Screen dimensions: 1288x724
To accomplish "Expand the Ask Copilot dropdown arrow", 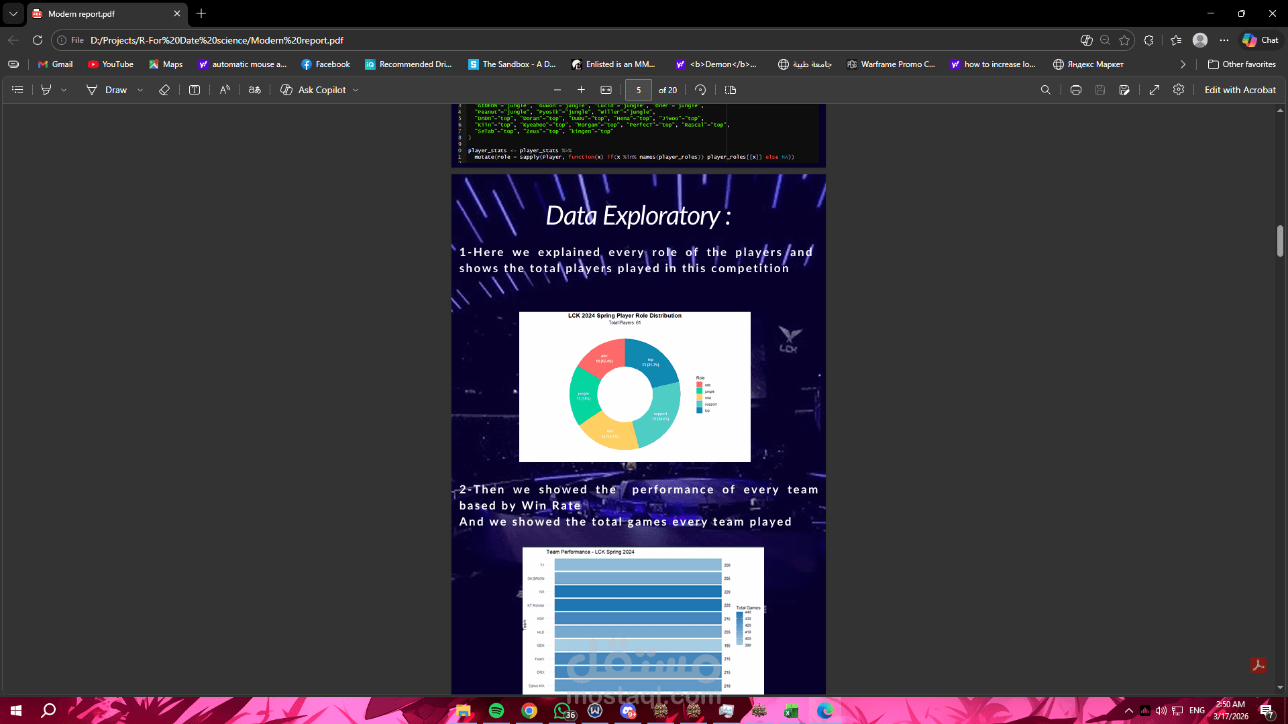I will tap(356, 90).
